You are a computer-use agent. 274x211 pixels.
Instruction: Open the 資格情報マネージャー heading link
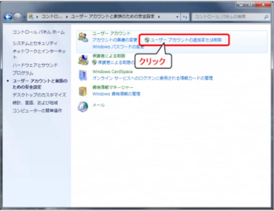click(113, 87)
